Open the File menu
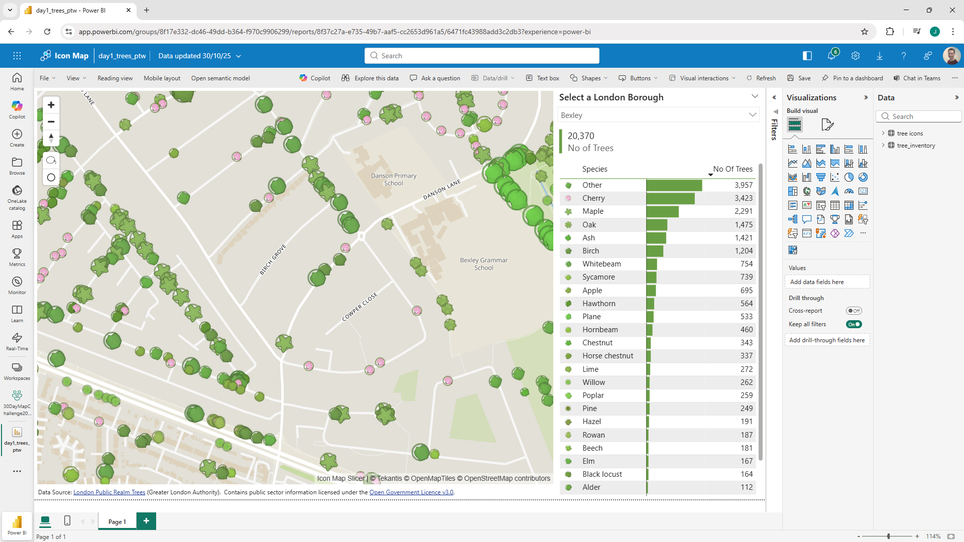 tap(47, 78)
